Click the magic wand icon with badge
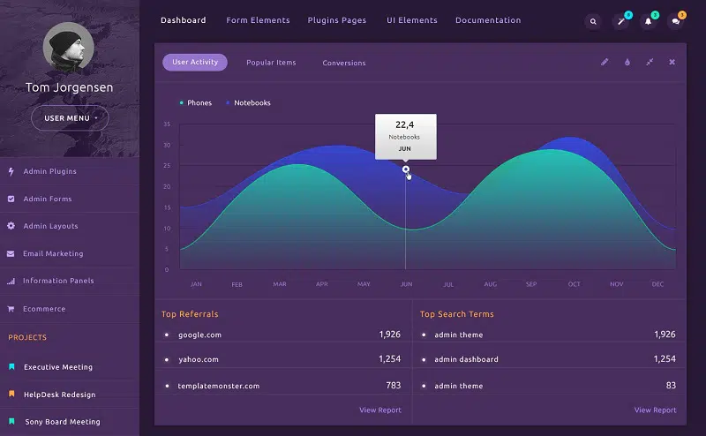 point(620,21)
